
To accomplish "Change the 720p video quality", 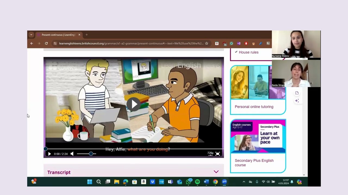I will (210, 153).
